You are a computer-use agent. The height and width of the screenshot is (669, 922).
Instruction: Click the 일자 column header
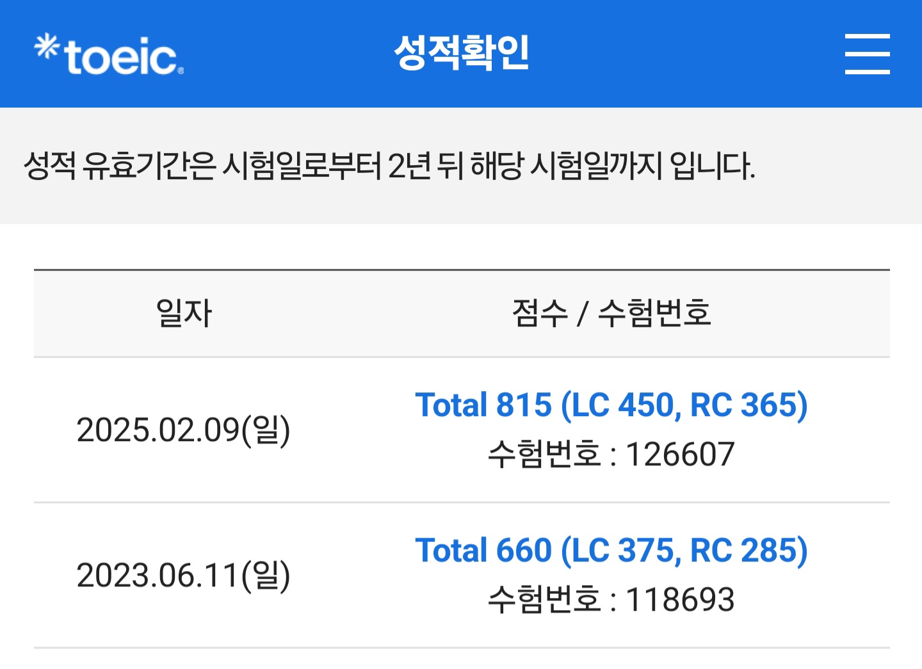(x=184, y=313)
